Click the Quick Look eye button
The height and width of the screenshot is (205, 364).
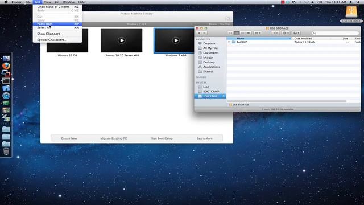click(275, 33)
